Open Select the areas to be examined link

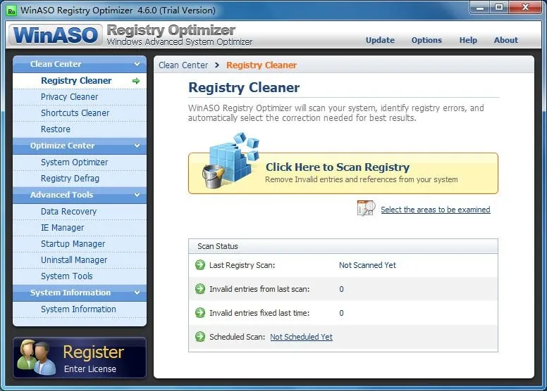436,210
